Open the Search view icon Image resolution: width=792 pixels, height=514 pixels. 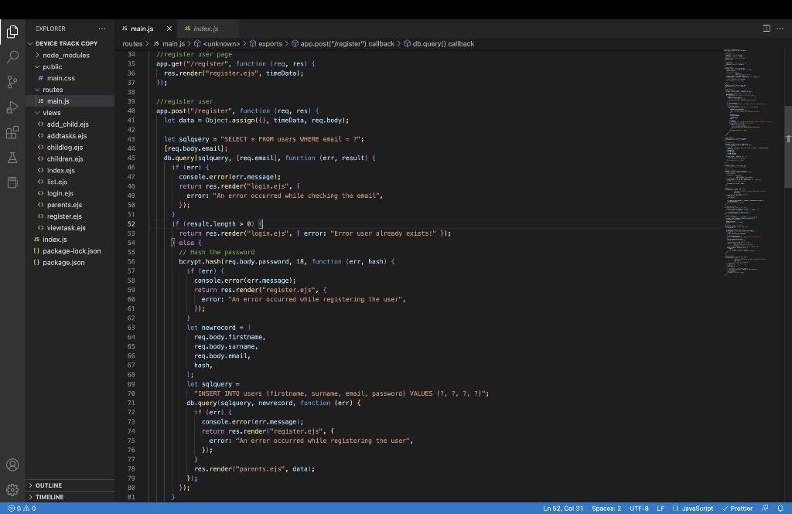pos(12,56)
